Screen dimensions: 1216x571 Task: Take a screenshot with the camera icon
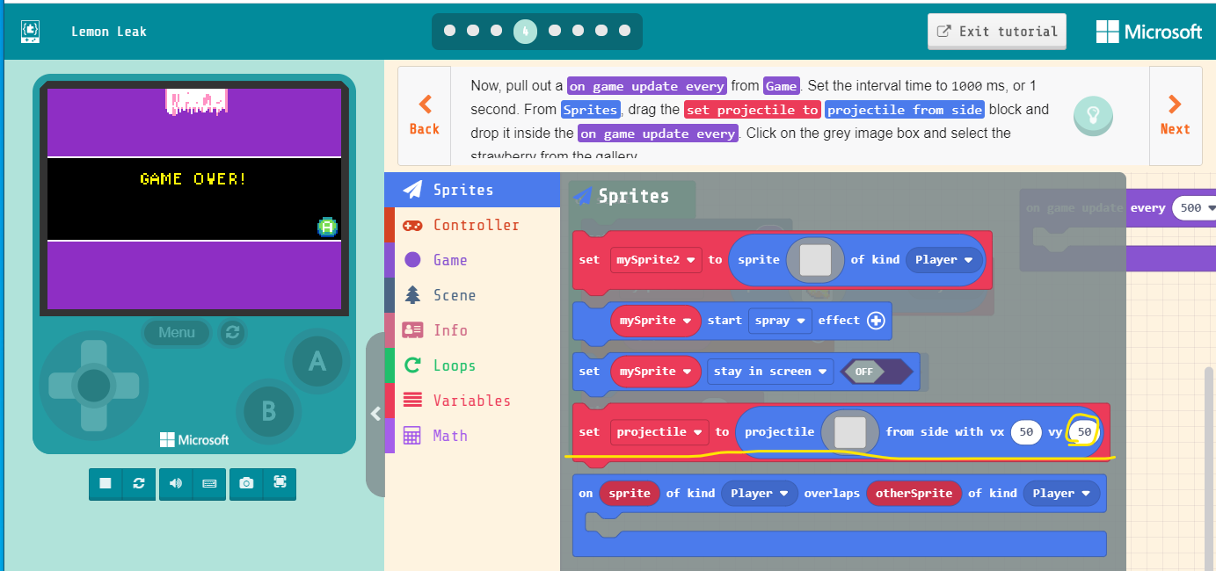[x=246, y=483]
